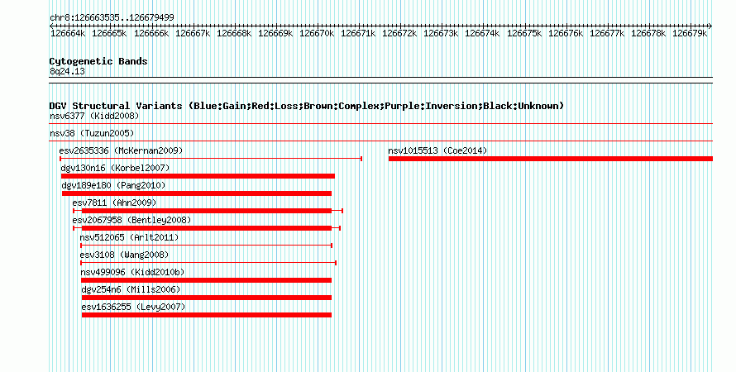The width and height of the screenshot is (736, 372).
Task: Select the 8q24.13 band label
Action: (x=67, y=71)
